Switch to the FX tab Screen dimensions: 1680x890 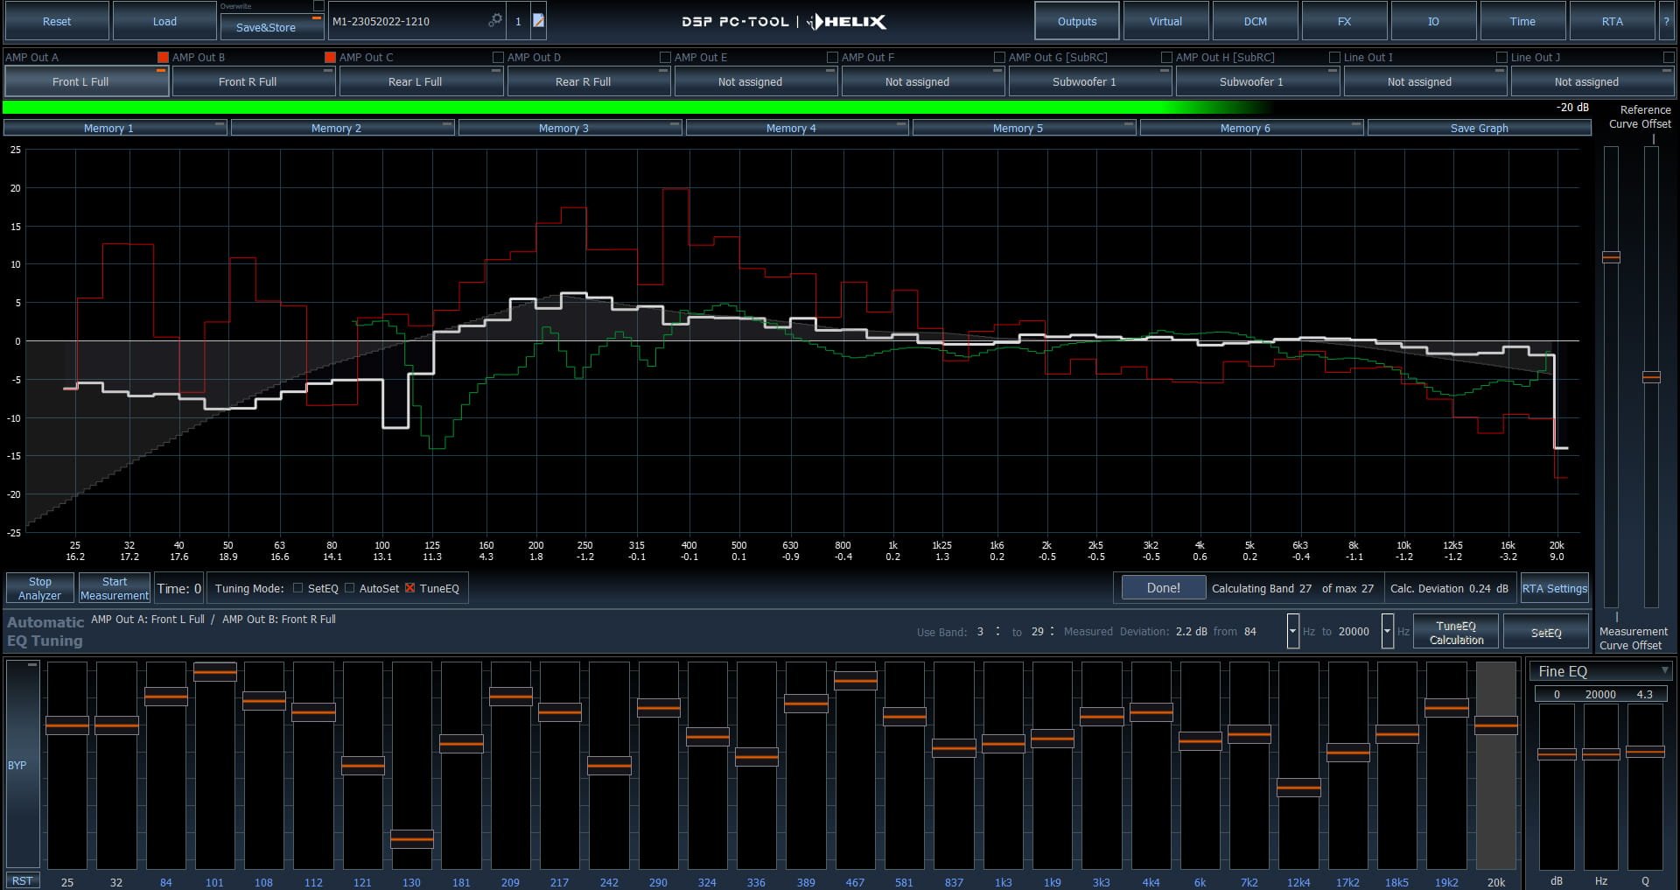pos(1344,21)
